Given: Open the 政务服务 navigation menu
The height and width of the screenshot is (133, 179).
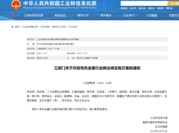Looking at the screenshot, I should [106, 15].
